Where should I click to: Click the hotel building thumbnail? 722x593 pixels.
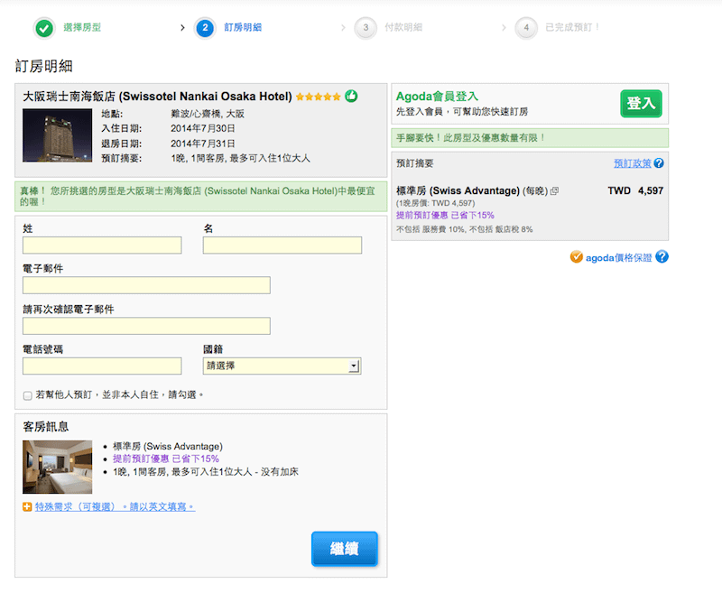point(57,135)
